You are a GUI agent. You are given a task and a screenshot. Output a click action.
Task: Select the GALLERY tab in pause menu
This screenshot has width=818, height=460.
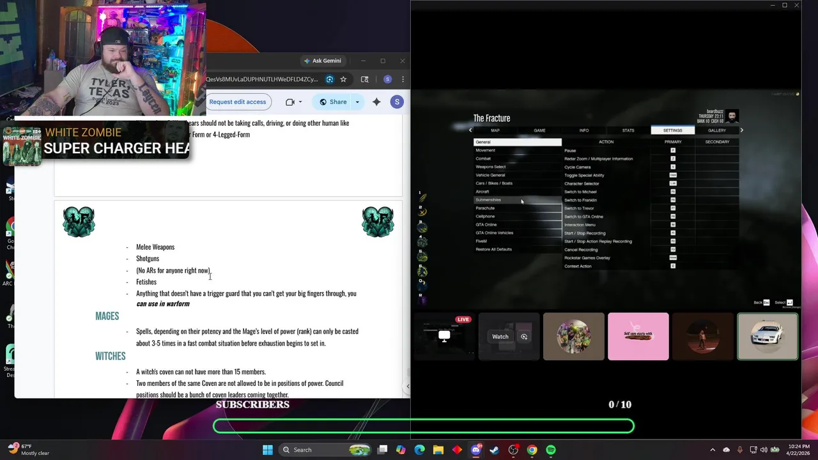[x=716, y=130]
